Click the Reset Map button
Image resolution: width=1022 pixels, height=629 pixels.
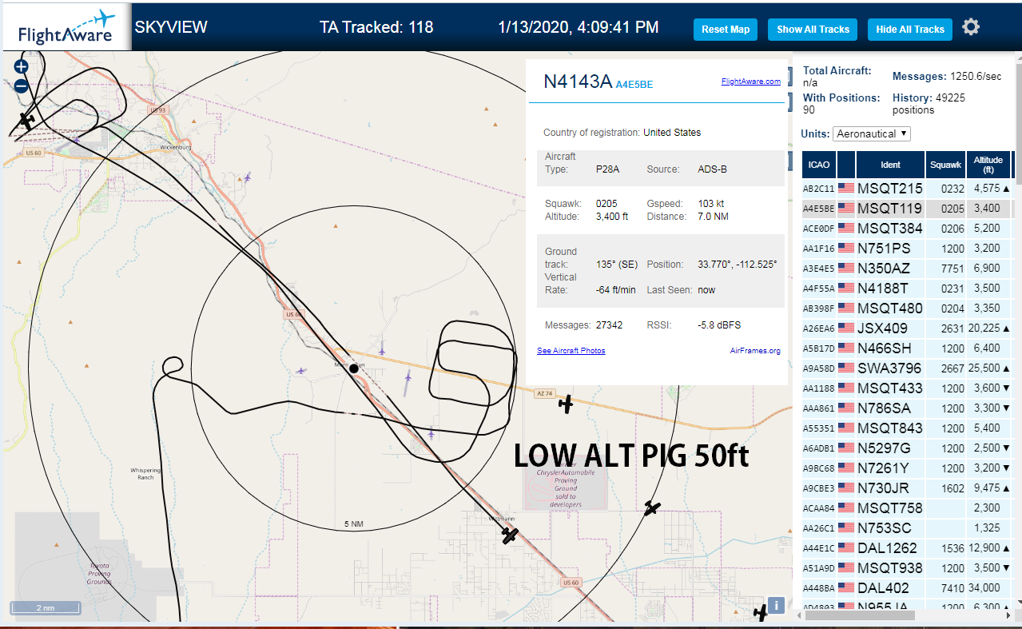point(726,30)
